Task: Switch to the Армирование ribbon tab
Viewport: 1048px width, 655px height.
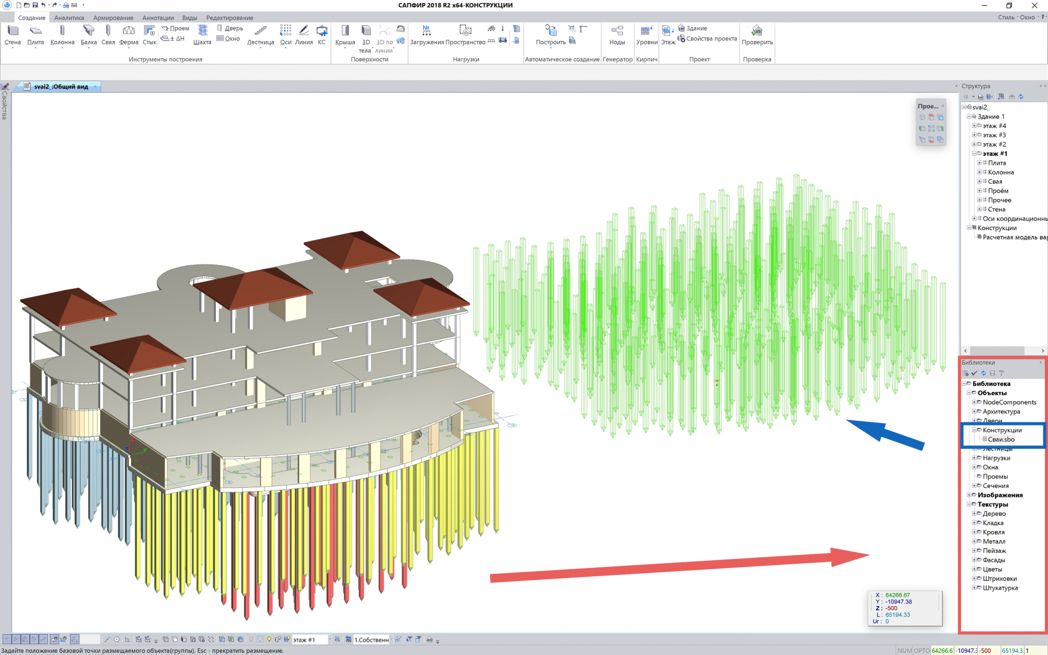Action: [x=113, y=18]
